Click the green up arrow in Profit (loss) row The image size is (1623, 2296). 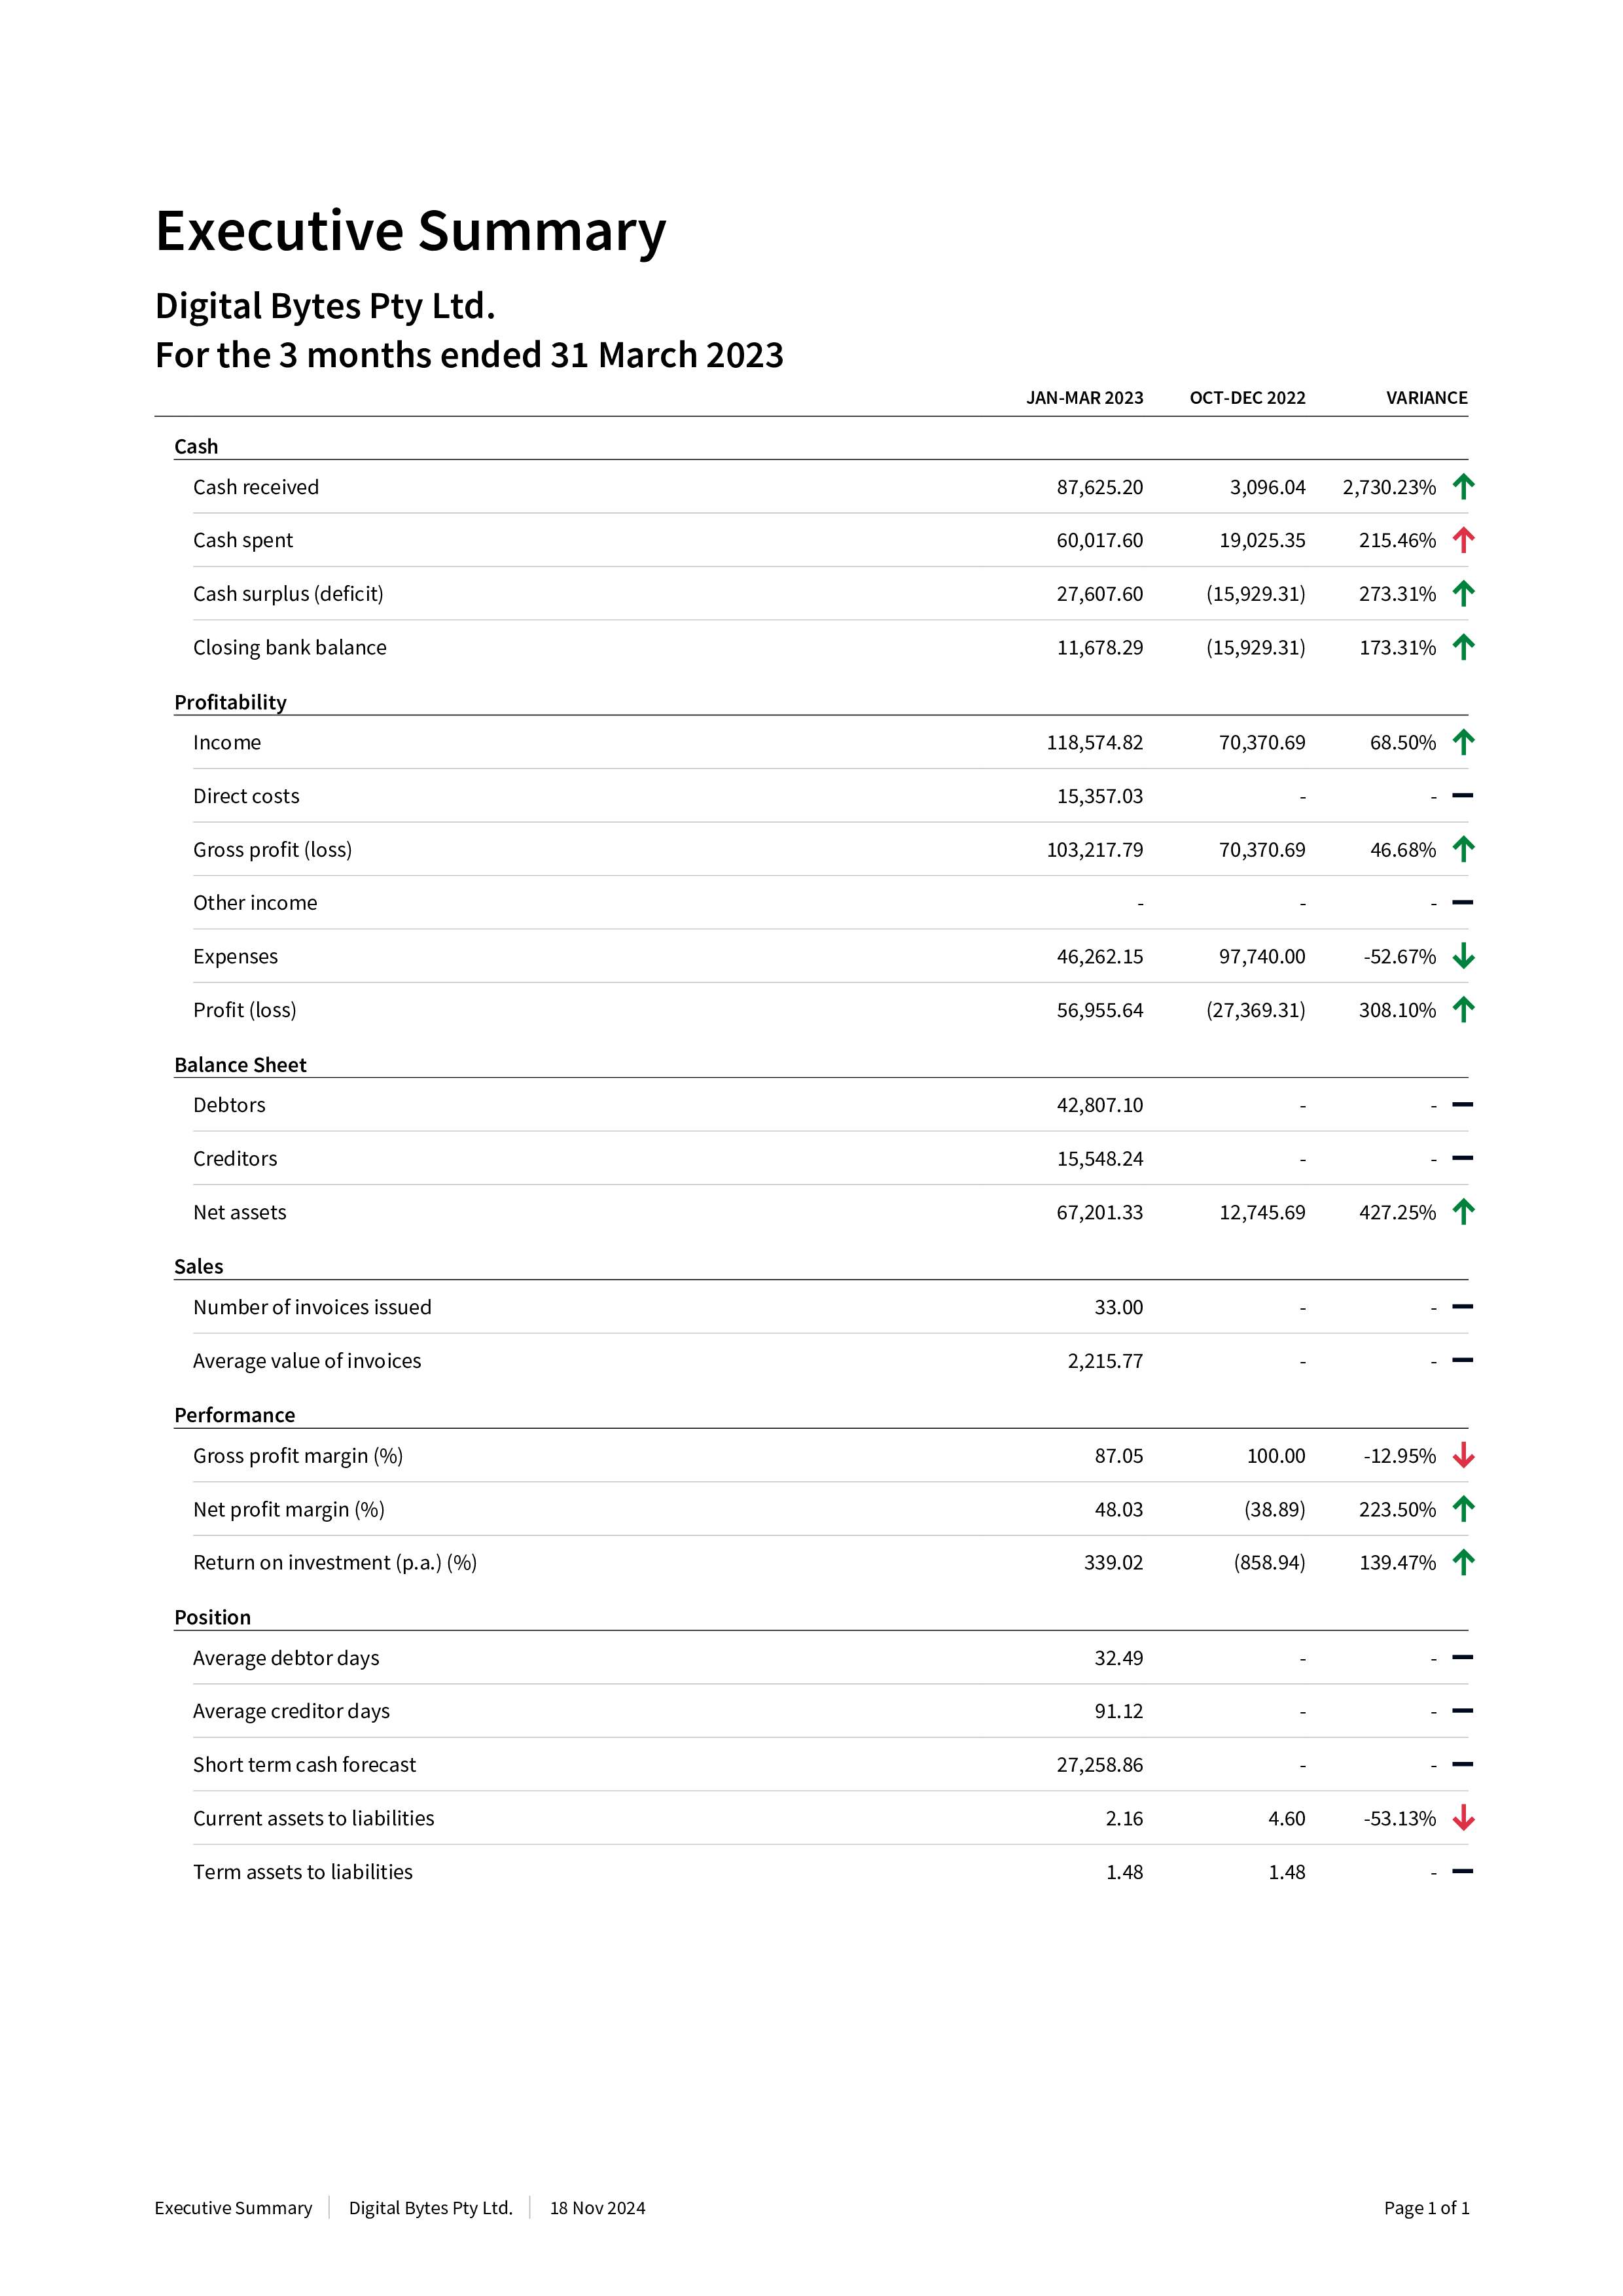pos(1463,1010)
